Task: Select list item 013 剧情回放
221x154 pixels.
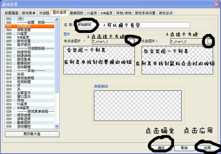Action: 30,63
